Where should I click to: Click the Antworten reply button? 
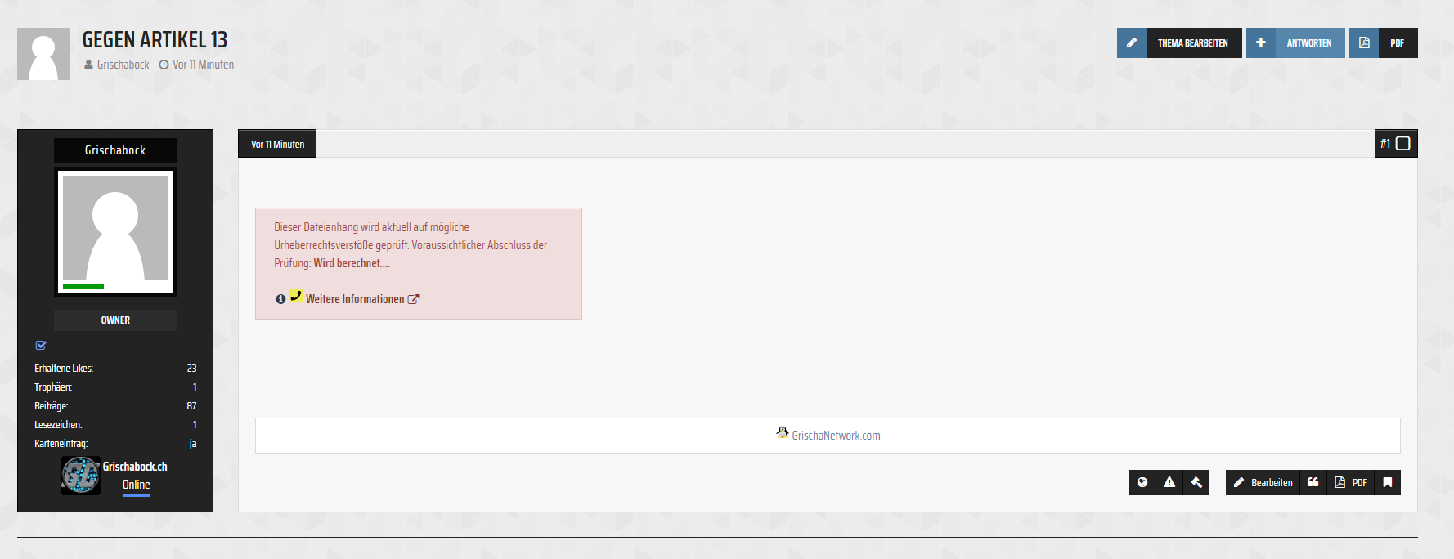1308,43
